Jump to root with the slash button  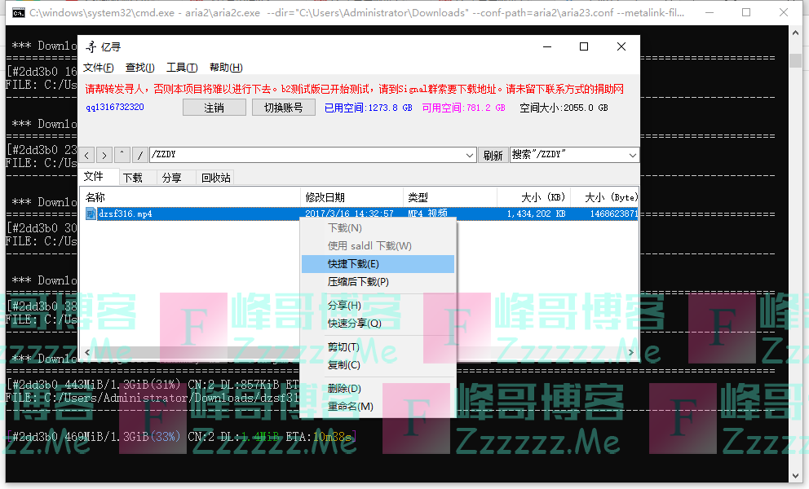(x=139, y=155)
